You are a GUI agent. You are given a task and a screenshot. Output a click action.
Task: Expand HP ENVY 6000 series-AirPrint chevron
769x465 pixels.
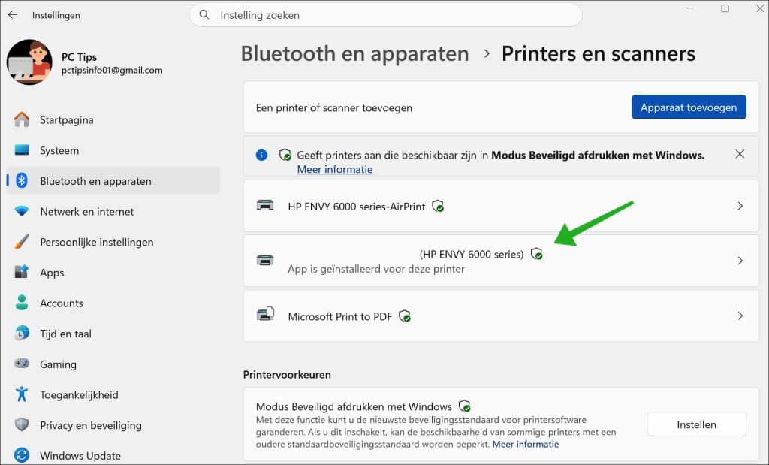click(740, 206)
